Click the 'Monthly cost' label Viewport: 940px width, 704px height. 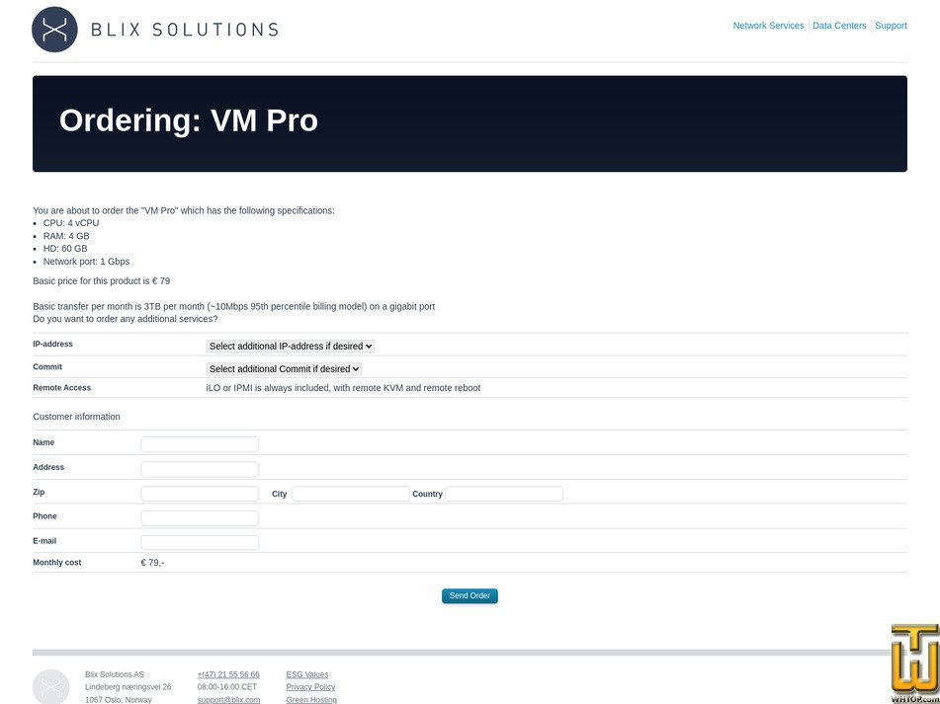(57, 563)
